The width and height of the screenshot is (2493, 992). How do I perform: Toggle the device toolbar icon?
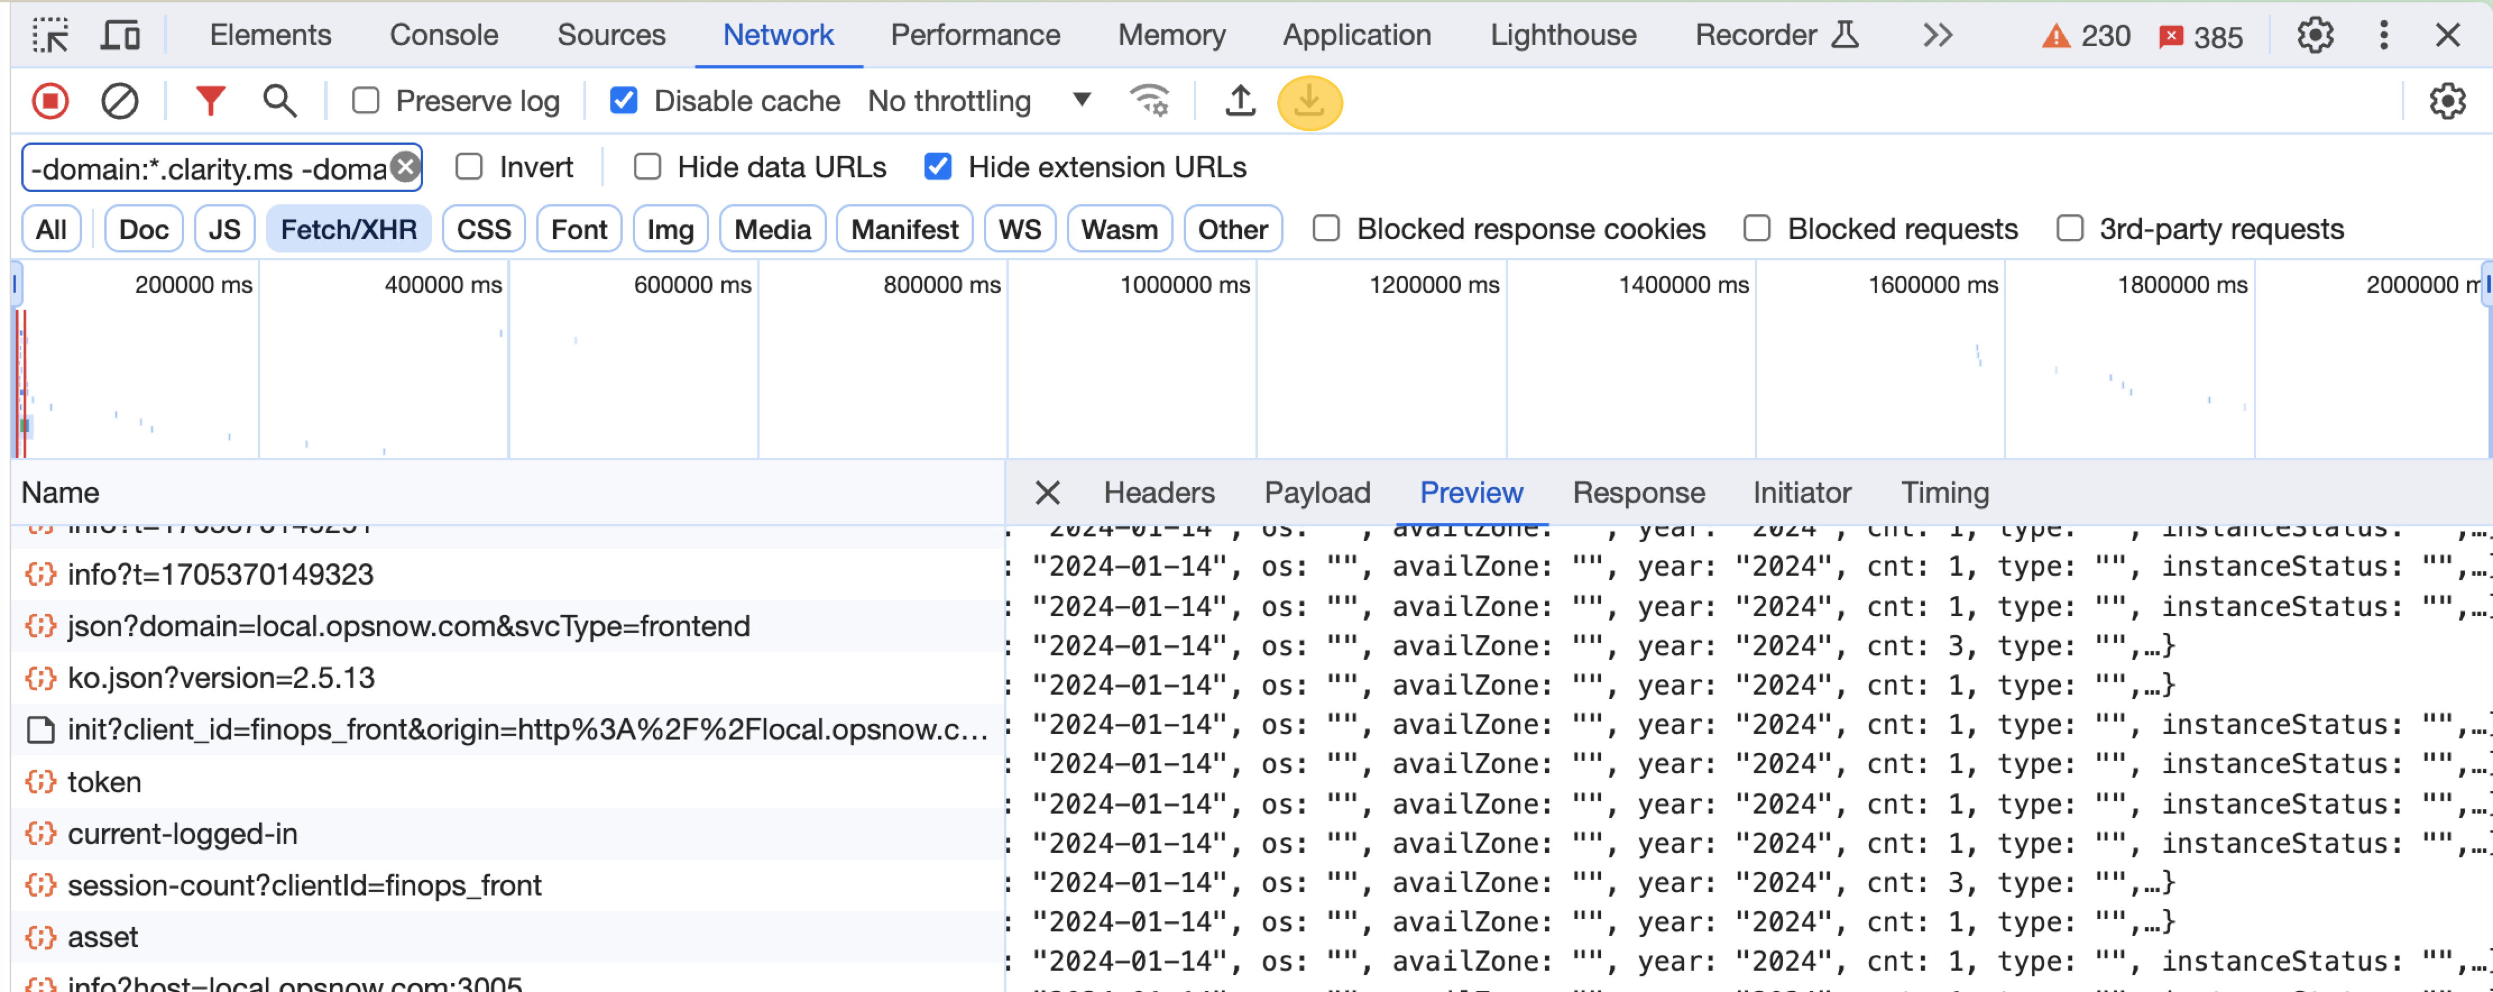120,36
